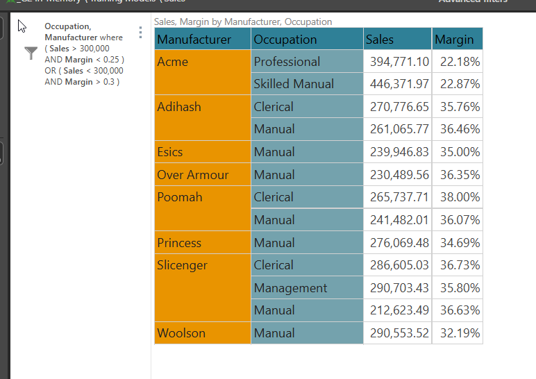Open the filter's three-dot options menu
Viewport: 536px width, 379px height.
point(141,33)
